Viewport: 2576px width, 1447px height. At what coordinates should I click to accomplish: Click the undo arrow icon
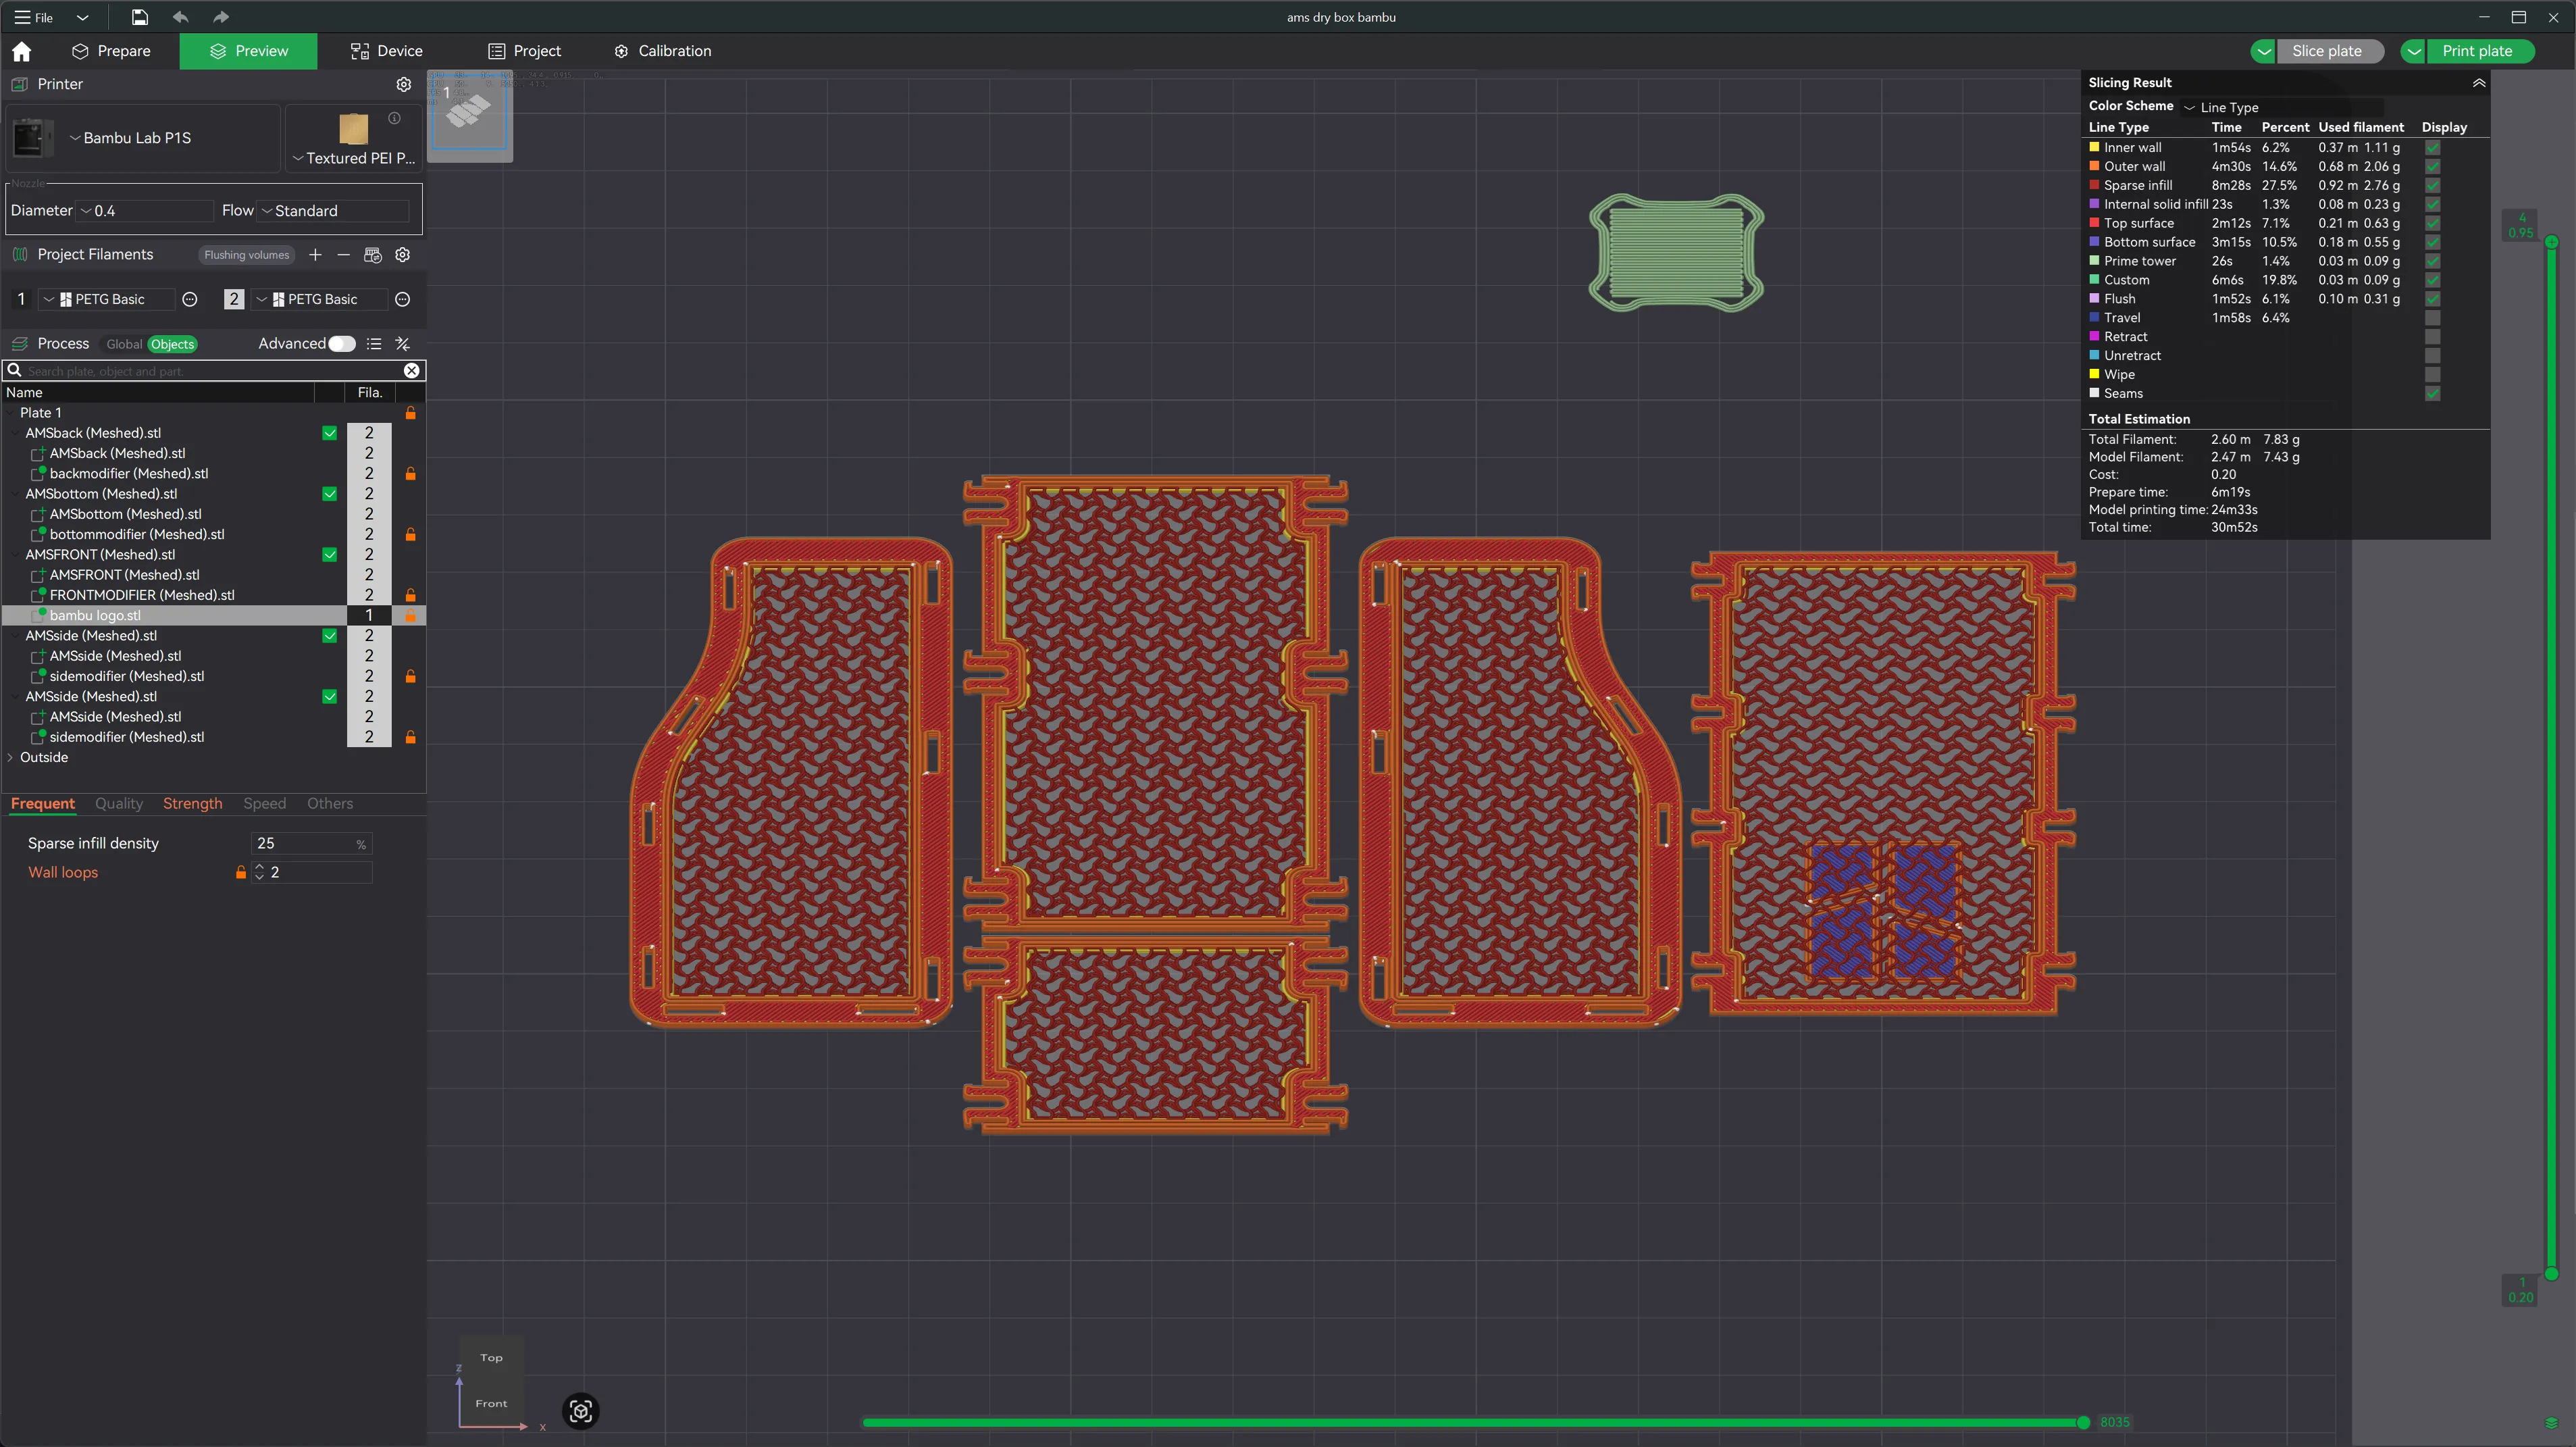[x=180, y=17]
